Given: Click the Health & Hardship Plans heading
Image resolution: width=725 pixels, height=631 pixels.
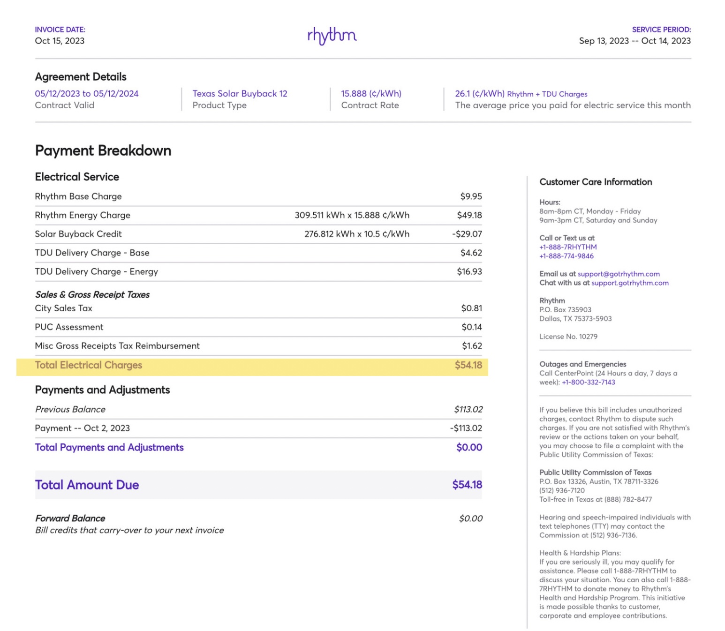Looking at the screenshot, I should (580, 553).
